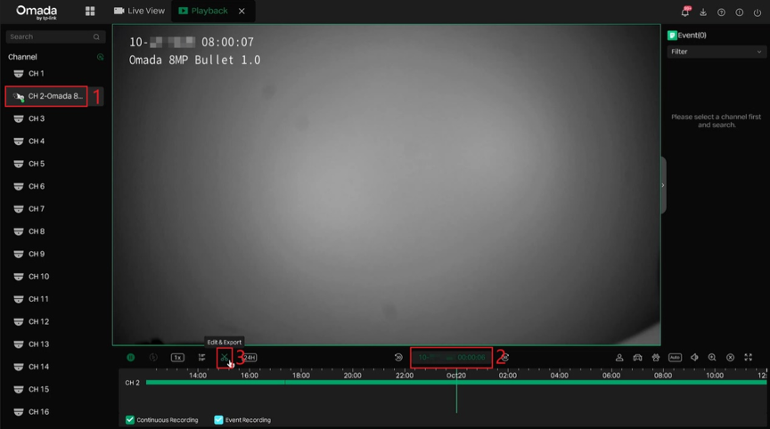This screenshot has height=429, width=770.
Task: Click the video playback area
Action: (387, 185)
